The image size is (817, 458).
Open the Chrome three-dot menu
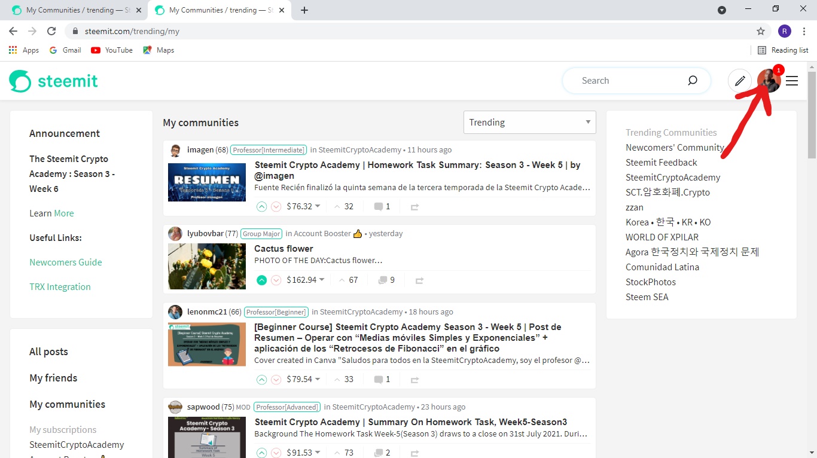pyautogui.click(x=804, y=31)
